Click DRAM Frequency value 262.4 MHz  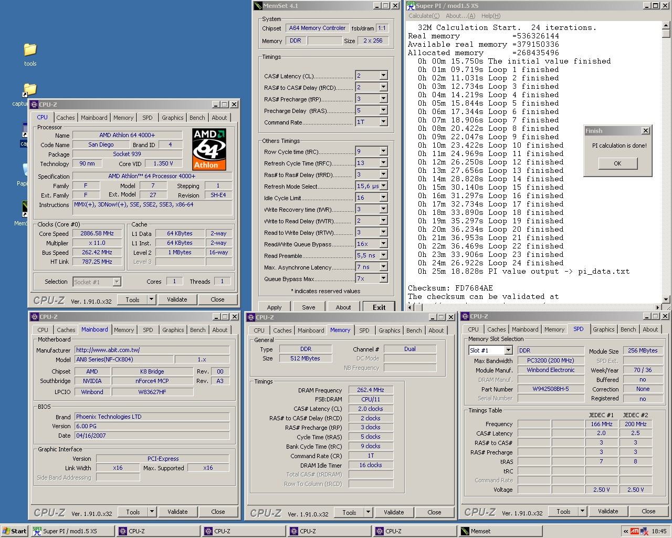371,390
